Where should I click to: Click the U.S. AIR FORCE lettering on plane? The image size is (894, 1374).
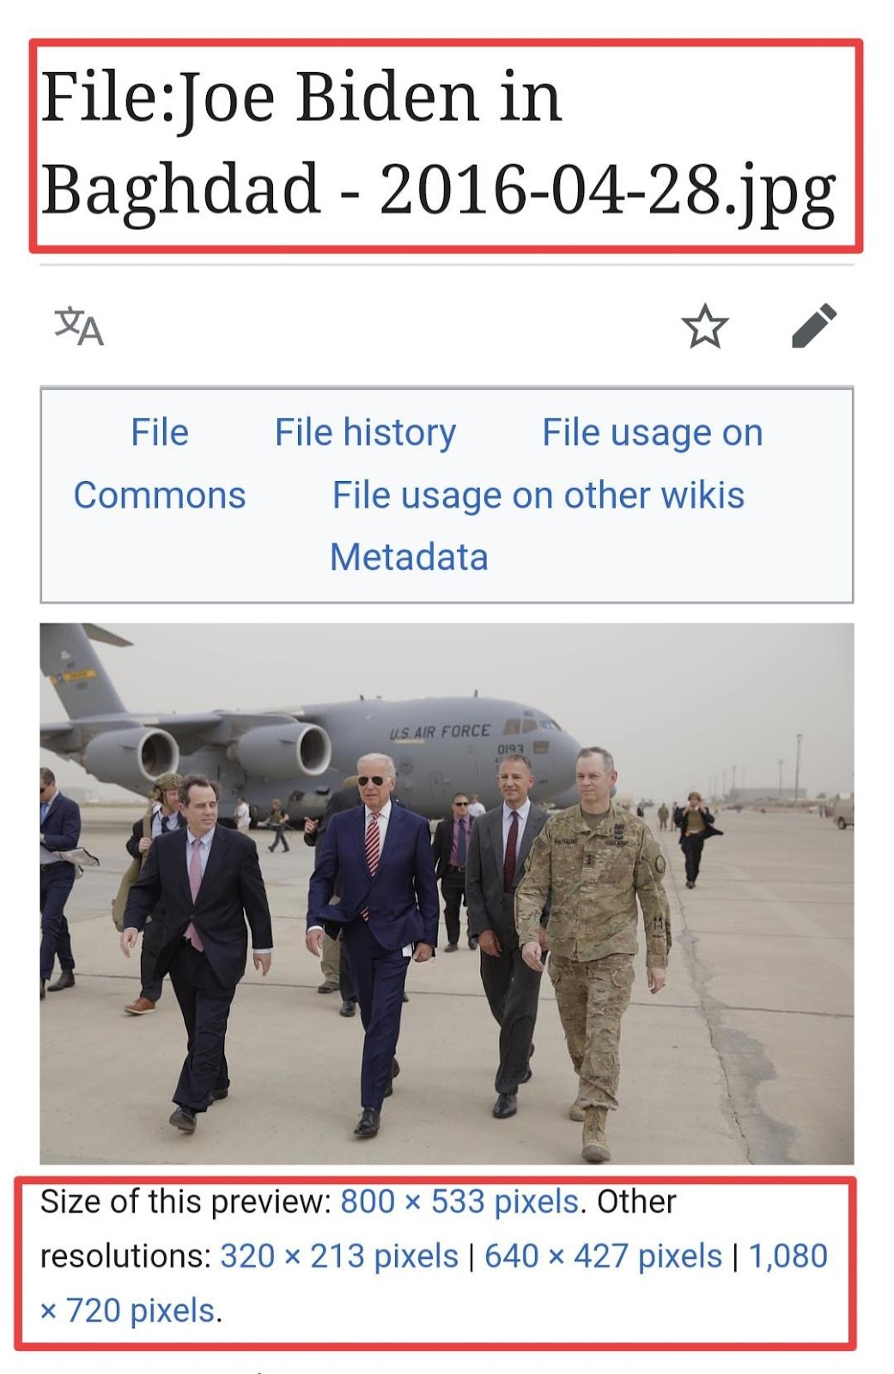point(440,732)
